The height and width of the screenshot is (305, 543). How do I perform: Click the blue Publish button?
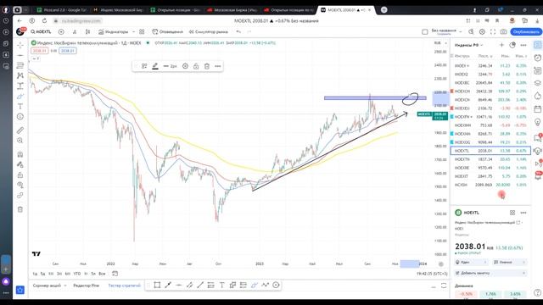pos(526,32)
